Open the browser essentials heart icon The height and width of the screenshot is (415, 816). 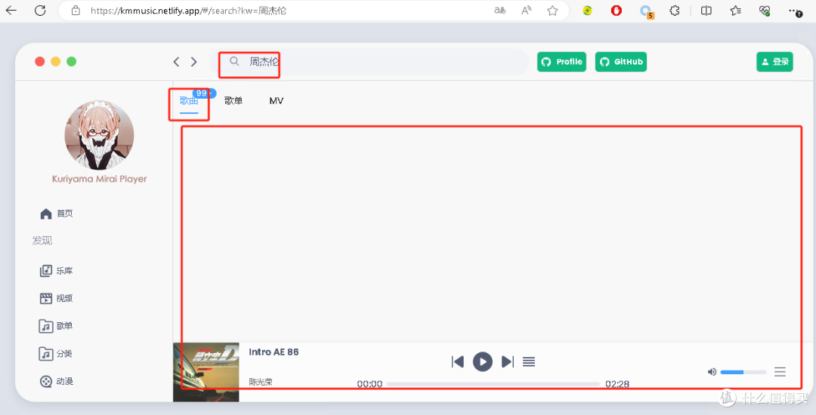(765, 11)
